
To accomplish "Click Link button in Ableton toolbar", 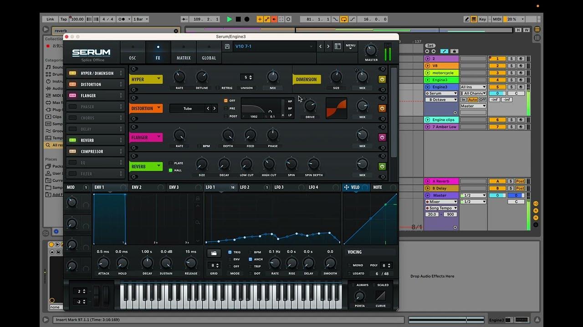I will [x=50, y=19].
